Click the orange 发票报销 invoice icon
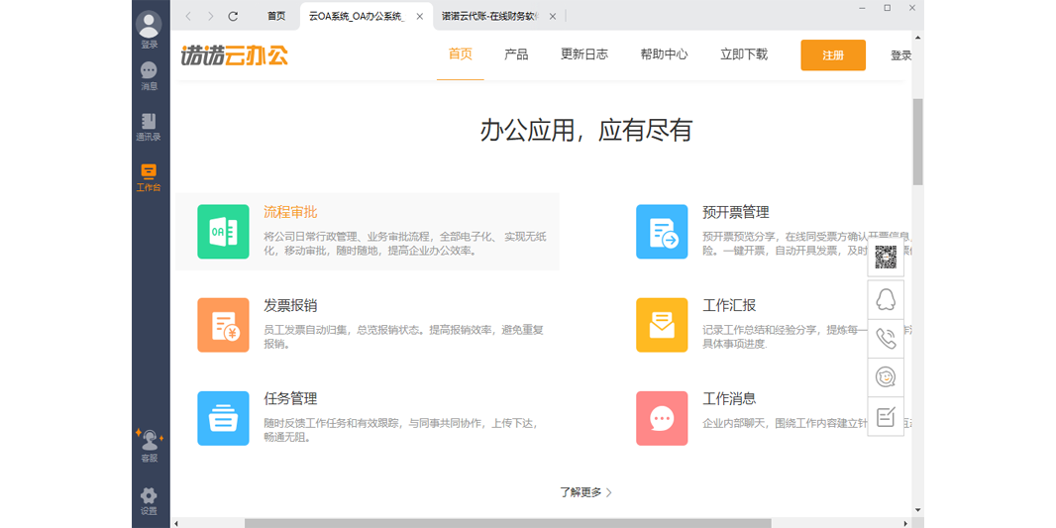The height and width of the screenshot is (528, 1056). click(x=223, y=325)
